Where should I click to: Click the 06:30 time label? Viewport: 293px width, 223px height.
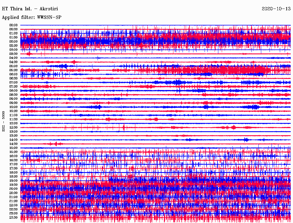(x=13, y=78)
